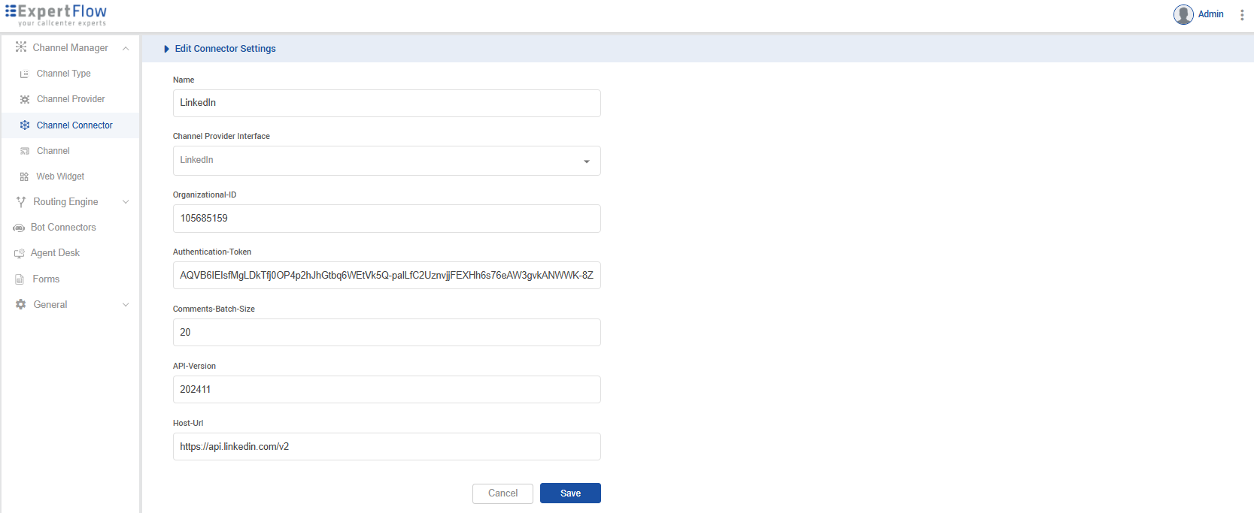Click the Bot Connectors icon
Screen dimensions: 1254x513
coord(19,228)
